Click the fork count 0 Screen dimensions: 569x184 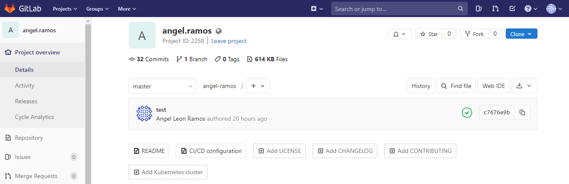[x=495, y=34]
